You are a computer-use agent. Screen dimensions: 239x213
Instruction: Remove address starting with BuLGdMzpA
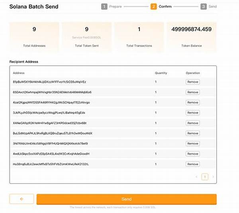pyautogui.click(x=193, y=133)
